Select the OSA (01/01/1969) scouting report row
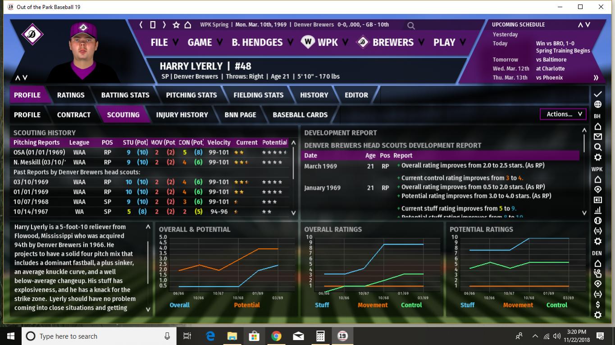Image resolution: width=615 pixels, height=345 pixels. [x=150, y=152]
